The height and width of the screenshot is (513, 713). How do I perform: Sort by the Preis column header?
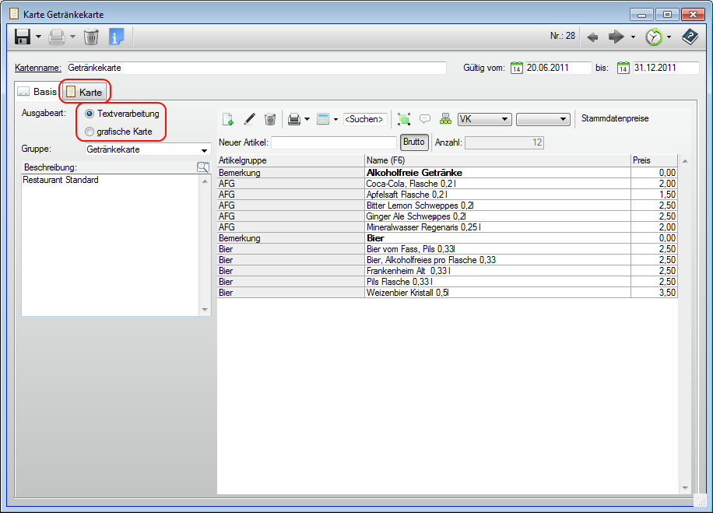[x=654, y=160]
